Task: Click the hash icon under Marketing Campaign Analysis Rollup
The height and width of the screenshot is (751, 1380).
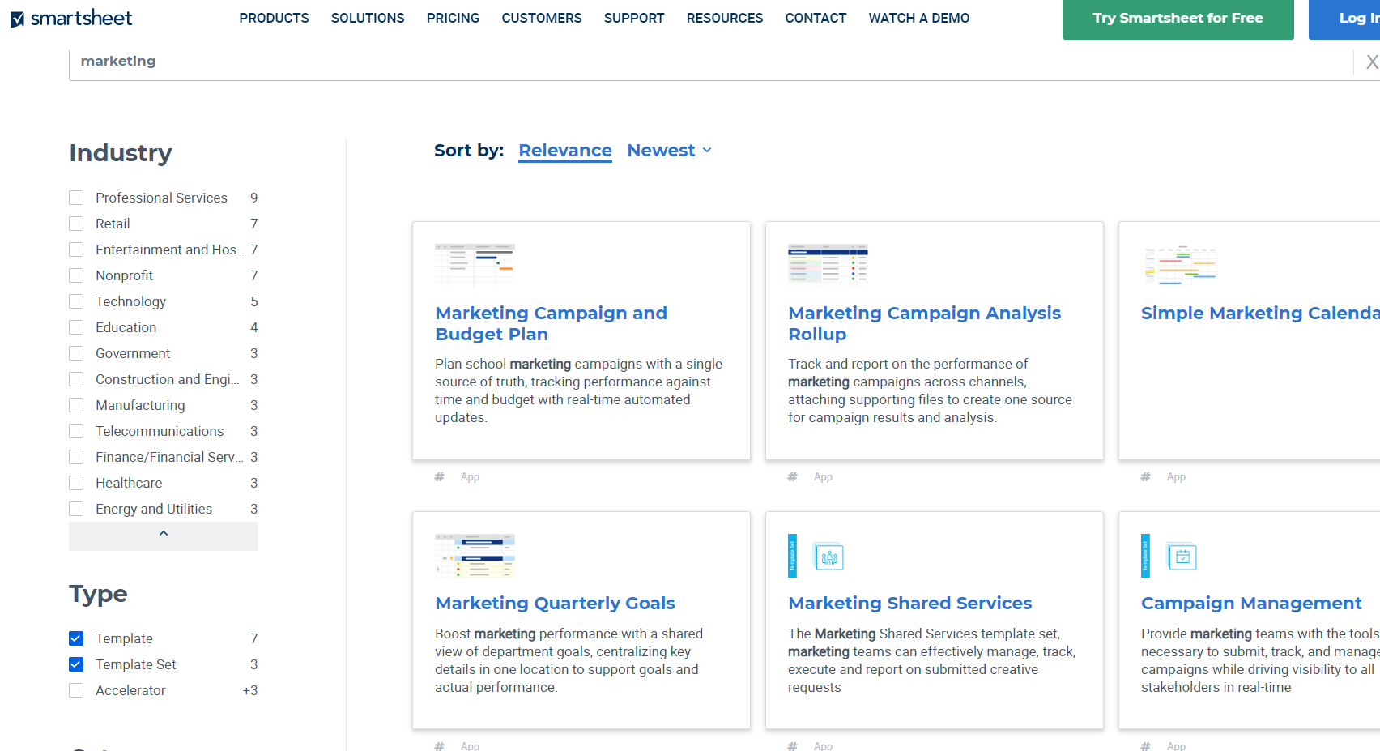Action: tap(793, 477)
